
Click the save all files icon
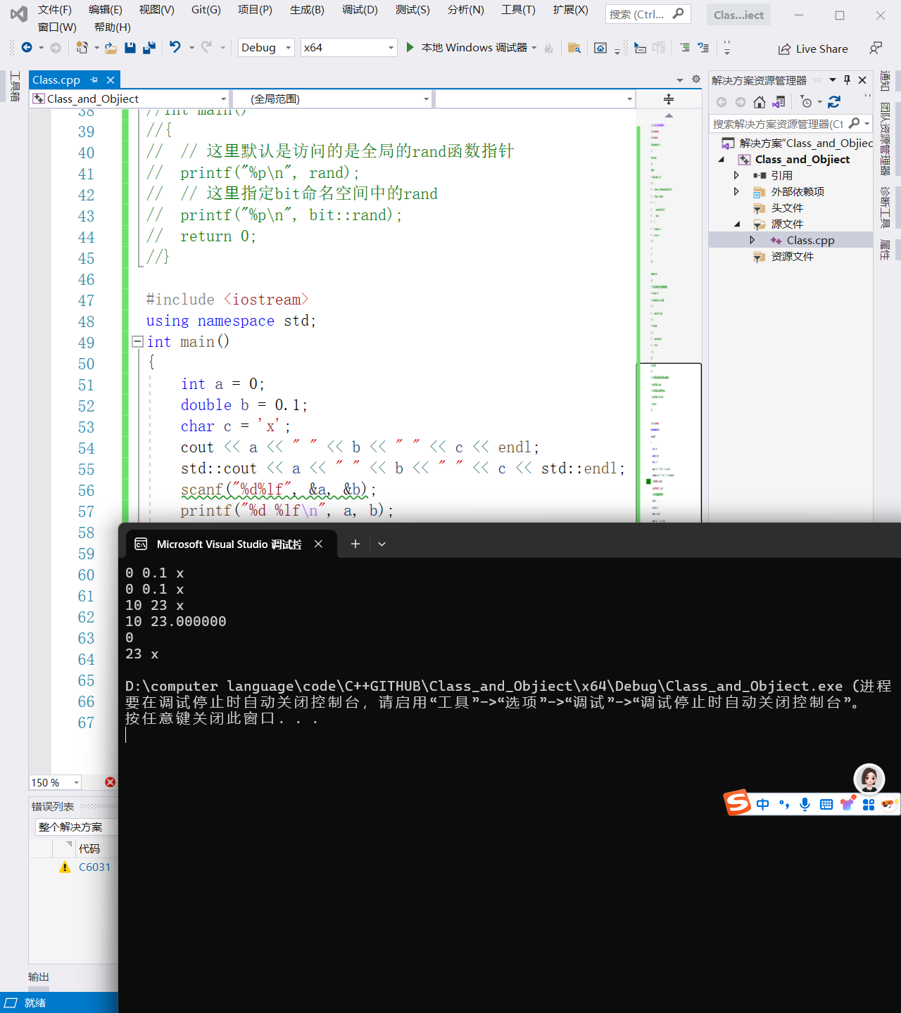tap(149, 47)
